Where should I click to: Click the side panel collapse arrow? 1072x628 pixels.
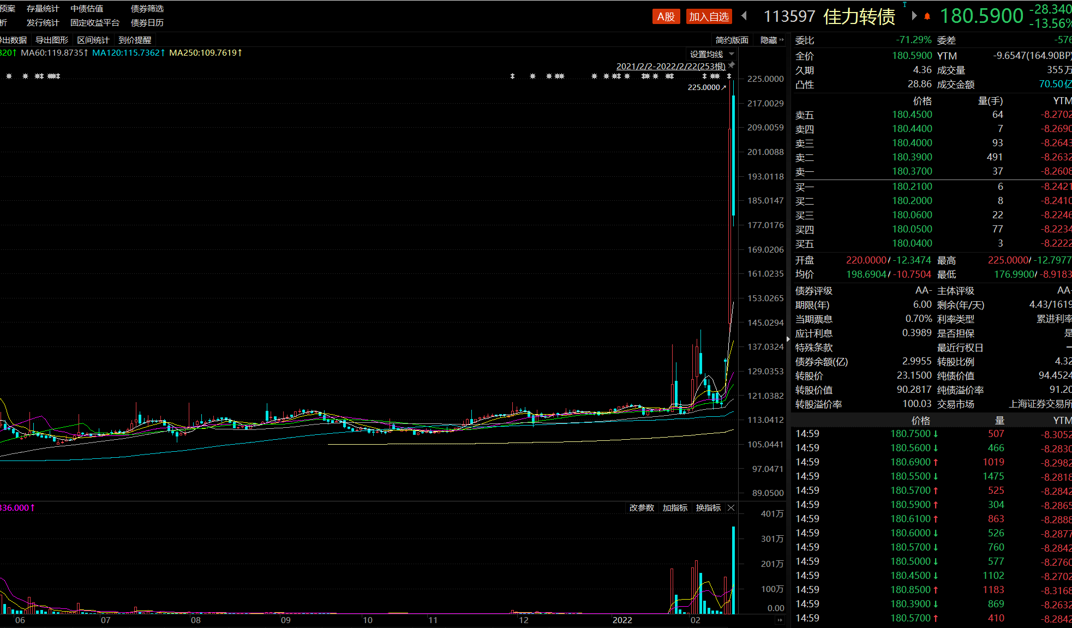pos(788,339)
